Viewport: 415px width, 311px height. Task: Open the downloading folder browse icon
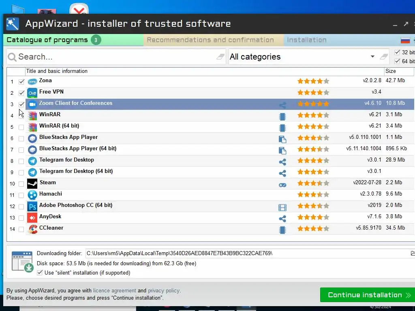[x=412, y=253]
